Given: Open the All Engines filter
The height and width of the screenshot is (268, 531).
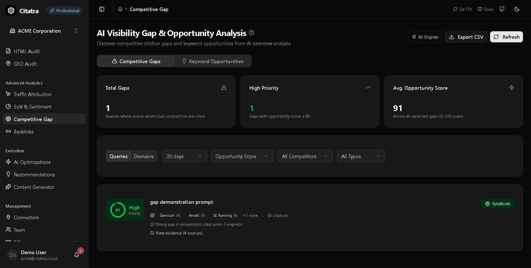Looking at the screenshot, I should (425, 37).
